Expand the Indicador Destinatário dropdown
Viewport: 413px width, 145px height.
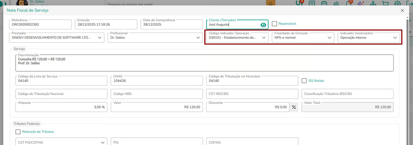[395, 38]
